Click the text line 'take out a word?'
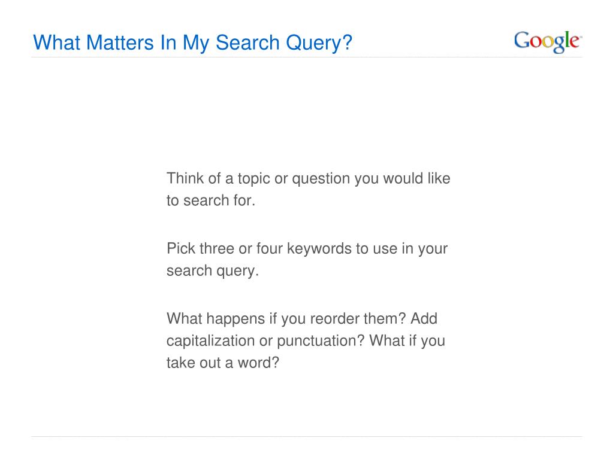 click(x=223, y=363)
